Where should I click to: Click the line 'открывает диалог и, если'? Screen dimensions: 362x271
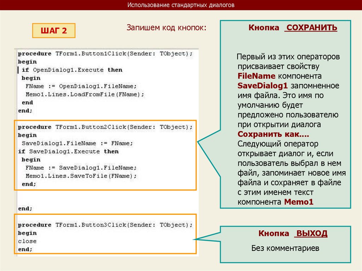[x=285, y=153]
